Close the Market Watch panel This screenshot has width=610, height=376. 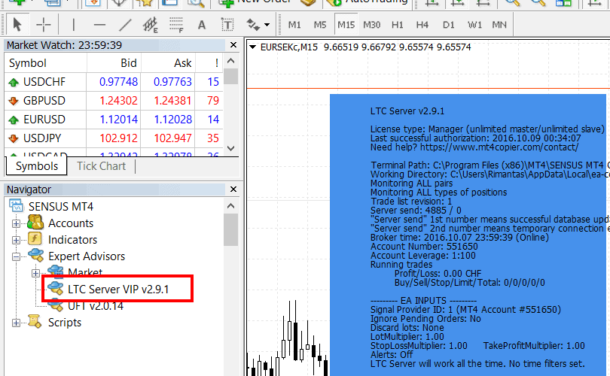(x=233, y=45)
